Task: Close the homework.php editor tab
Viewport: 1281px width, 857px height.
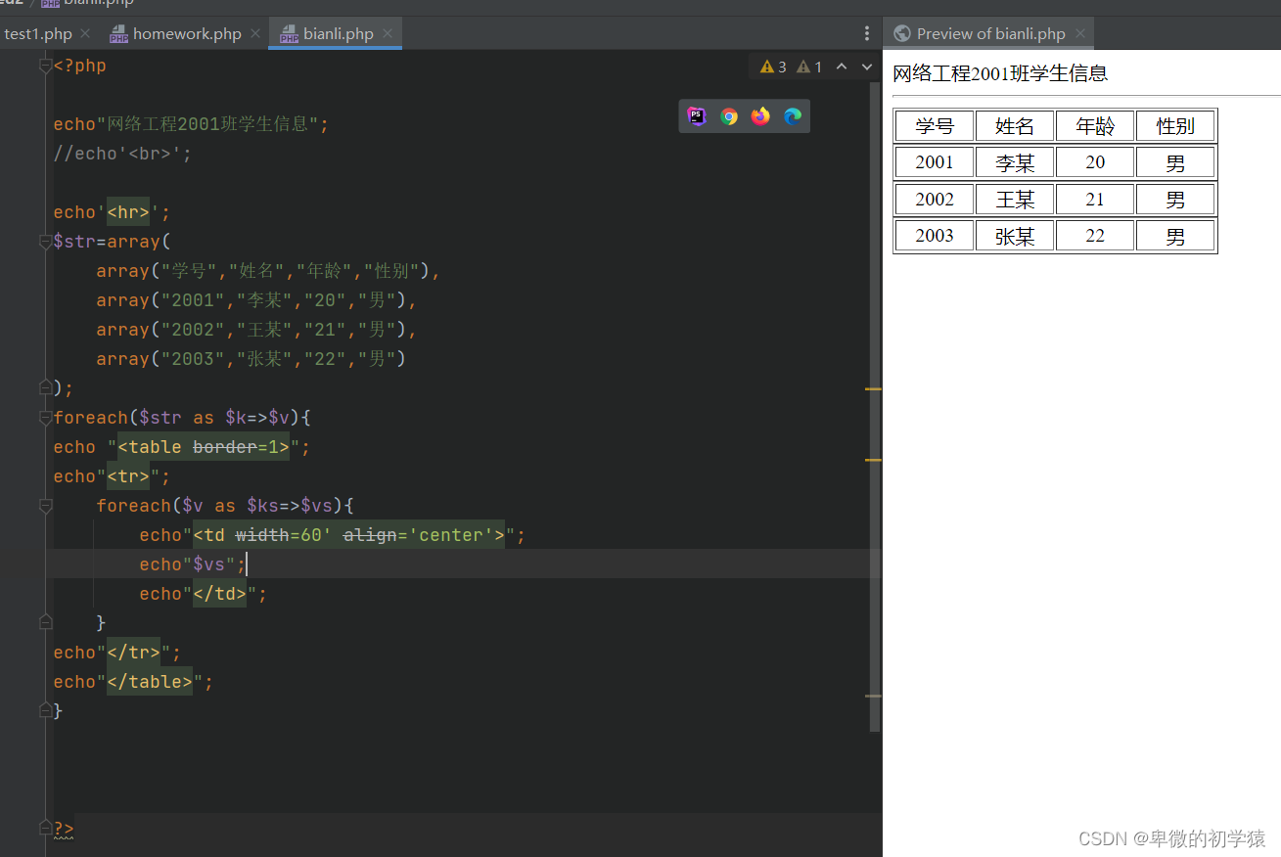Action: (x=254, y=33)
